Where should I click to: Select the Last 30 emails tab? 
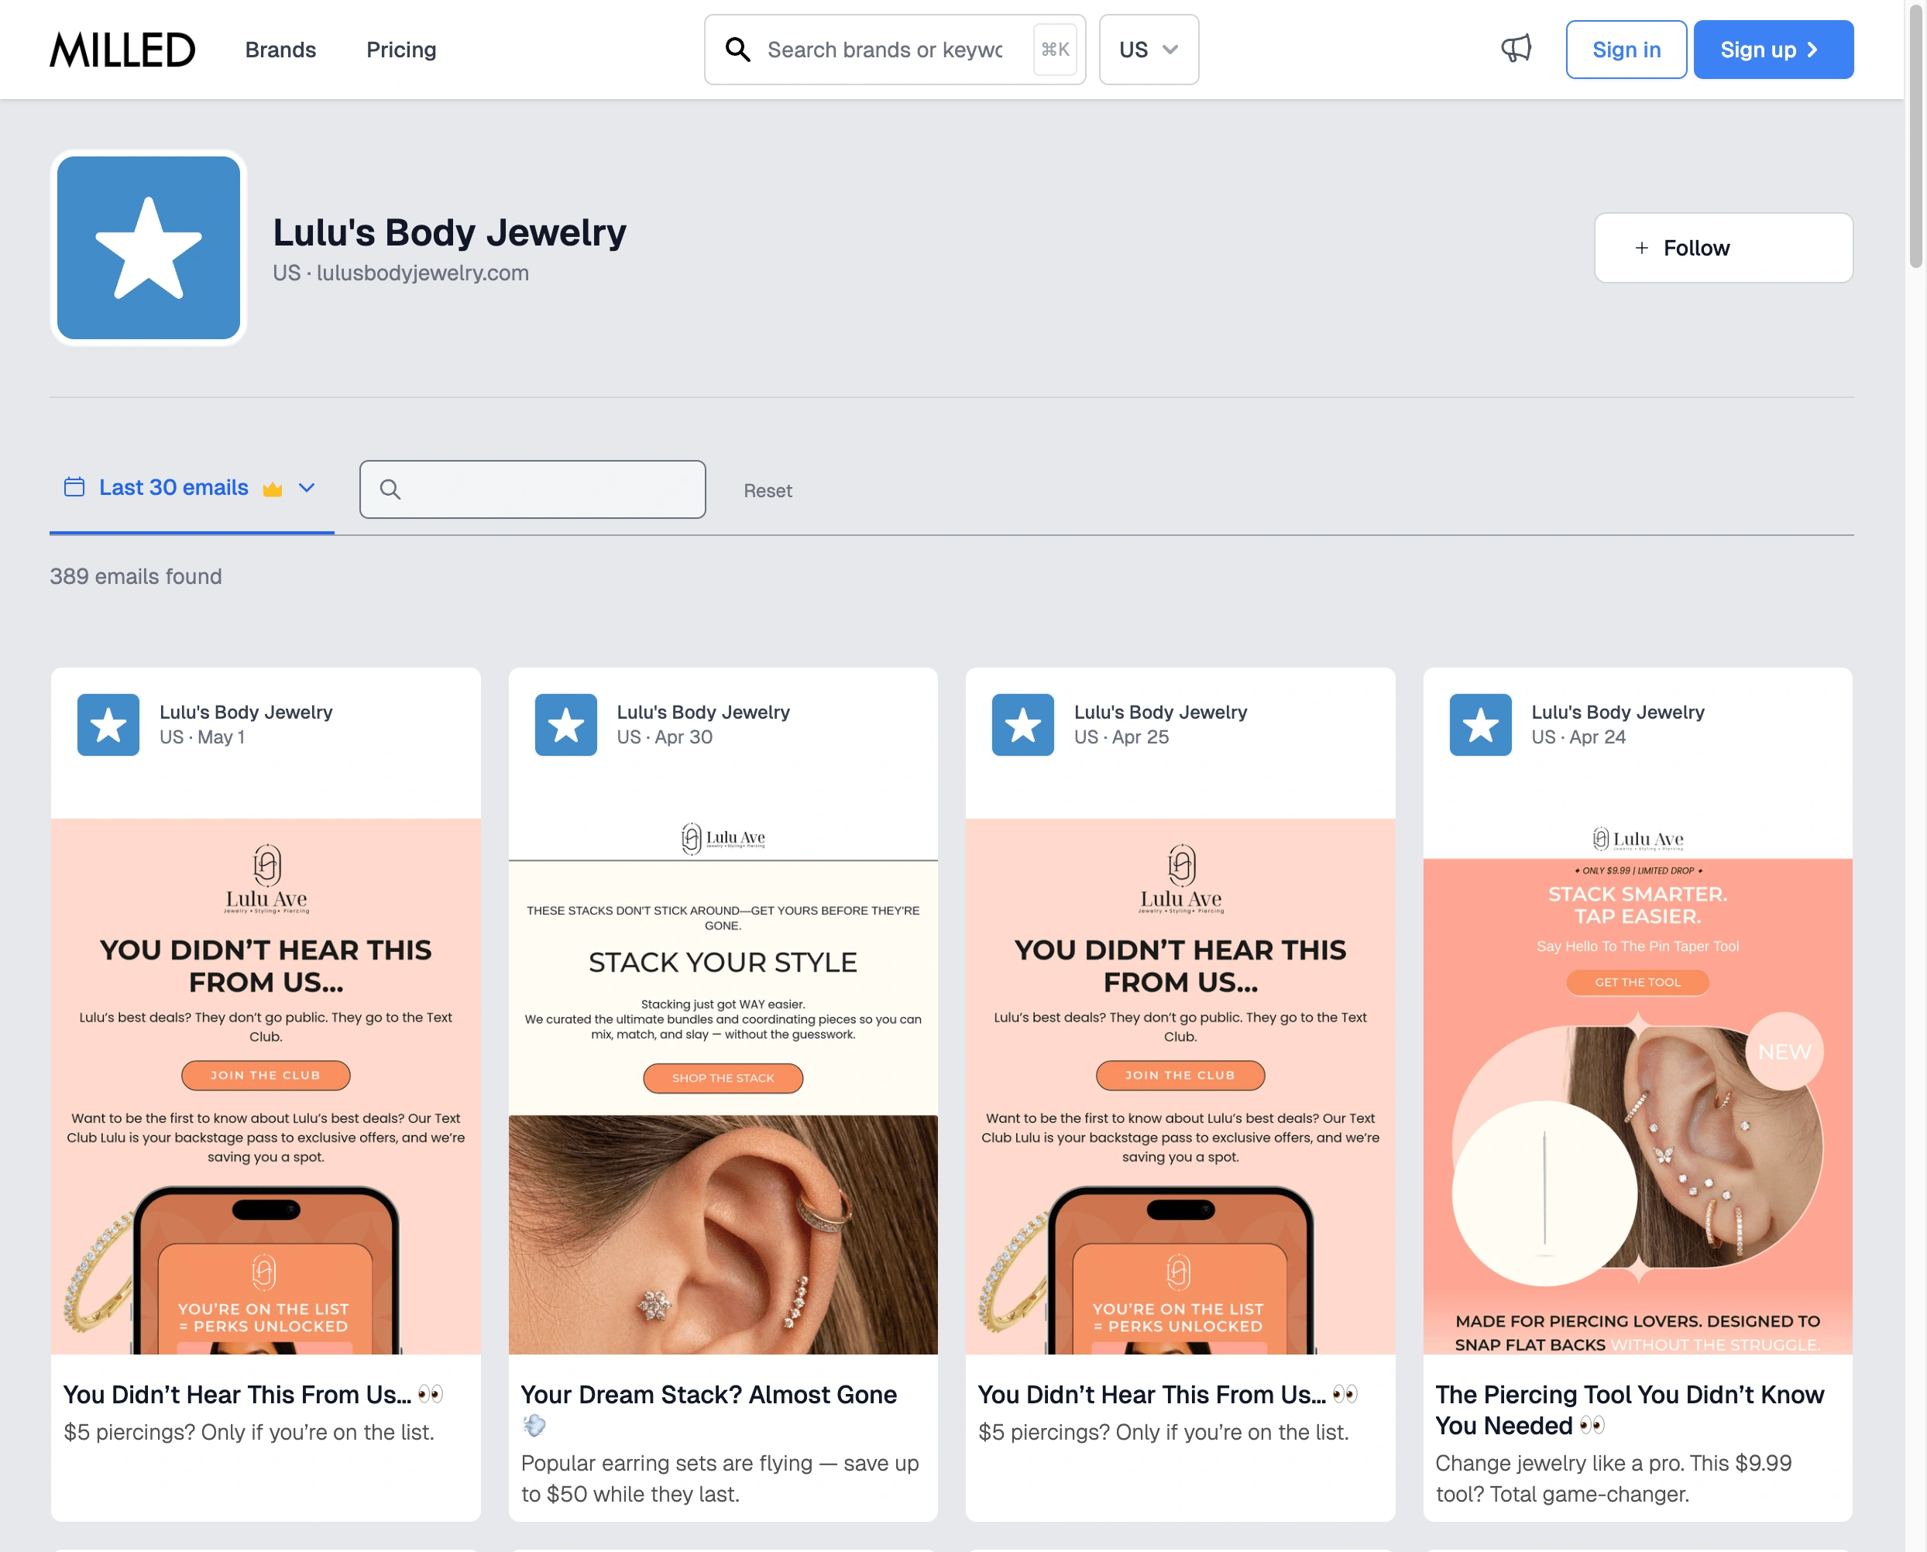[191, 488]
